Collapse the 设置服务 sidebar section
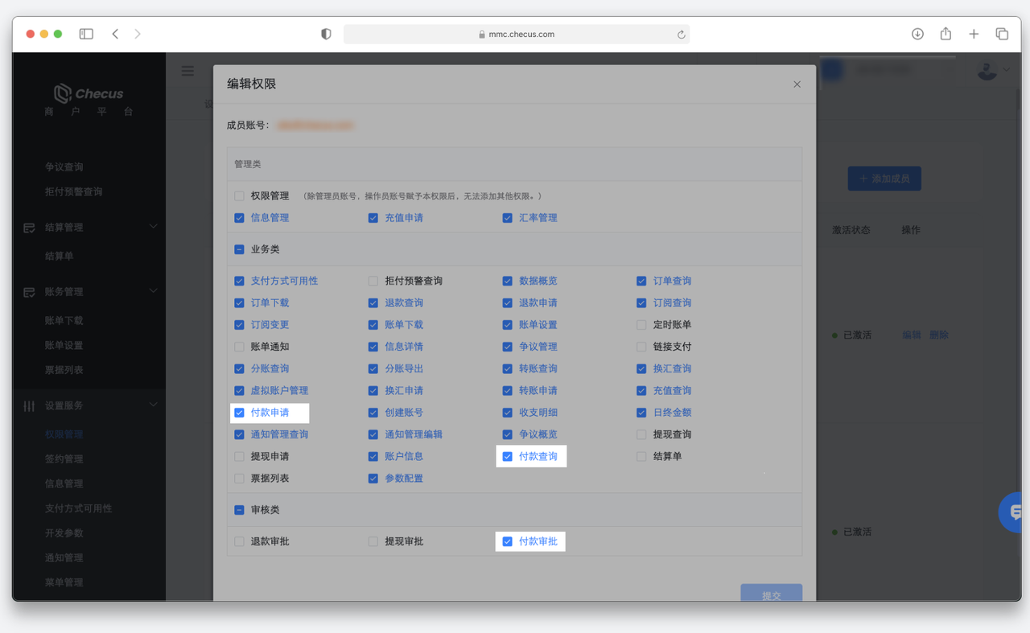 [x=153, y=405]
